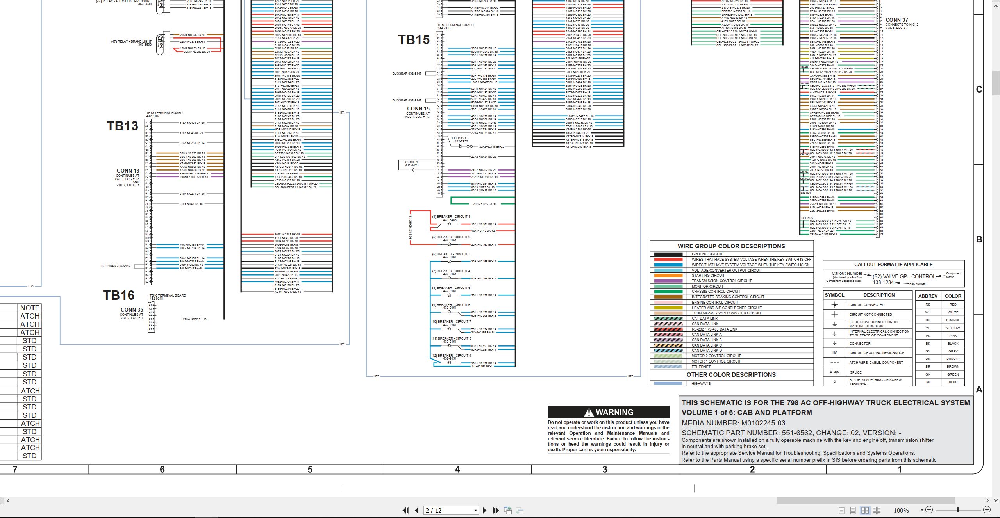Click the vertical scrollbar thumb
Viewport: 1000px width, 518px height.
click(x=996, y=83)
